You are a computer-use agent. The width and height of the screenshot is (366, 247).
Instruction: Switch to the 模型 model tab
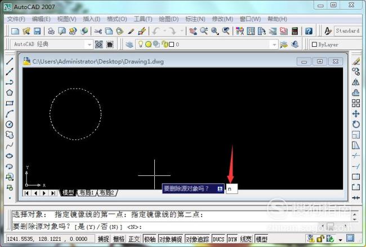(68, 193)
